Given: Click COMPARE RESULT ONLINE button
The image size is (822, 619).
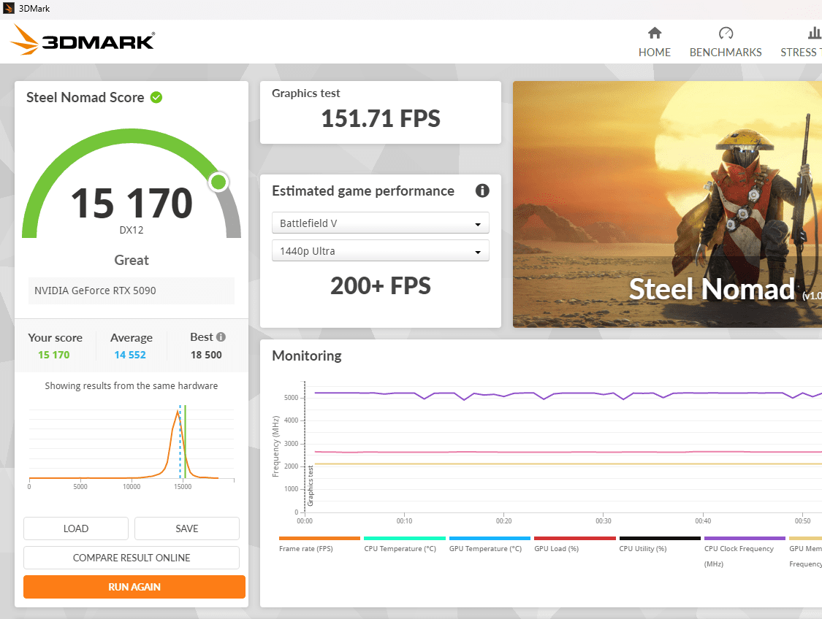Looking at the screenshot, I should click(x=132, y=558).
